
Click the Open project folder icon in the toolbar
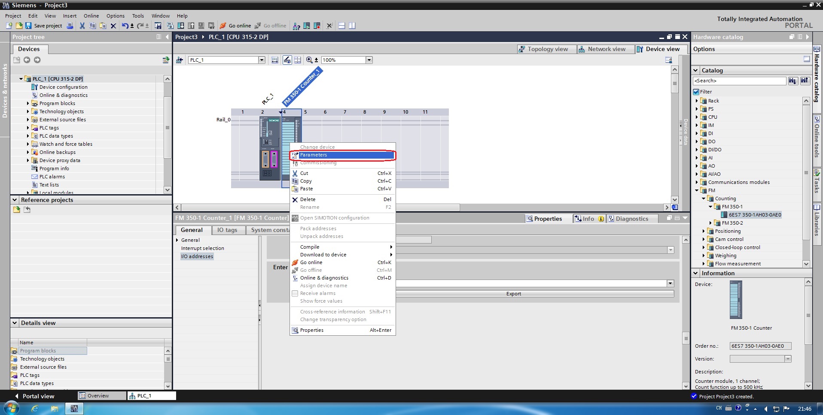19,26
